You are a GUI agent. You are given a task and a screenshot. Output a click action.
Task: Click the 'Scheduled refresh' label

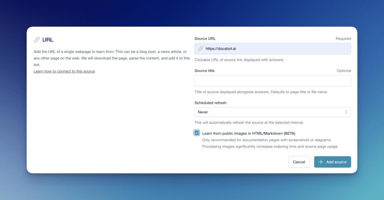[210, 102]
